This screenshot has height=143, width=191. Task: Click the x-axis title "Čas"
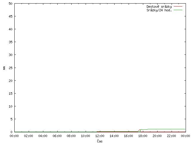click(100, 141)
